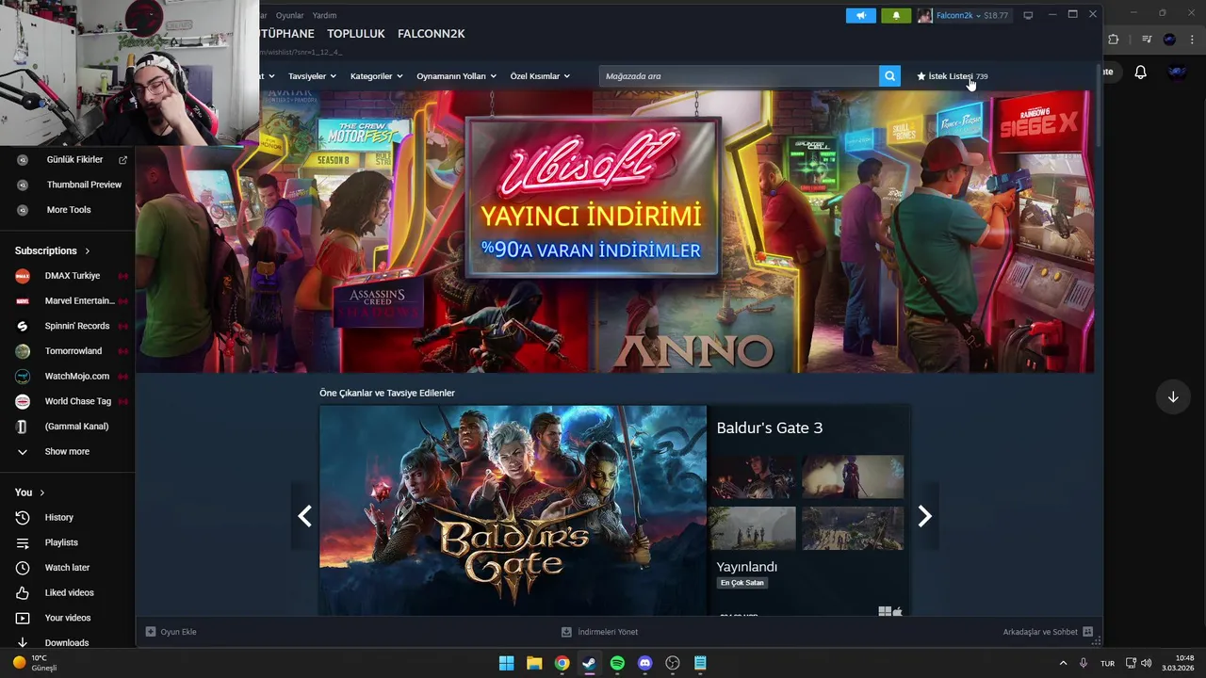1206x678 pixels.
Task: Open the Notepad taskbar icon
Action: coord(700,663)
